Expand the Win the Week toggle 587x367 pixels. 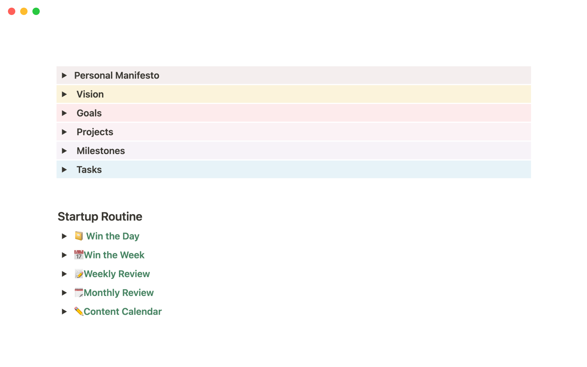coord(64,255)
